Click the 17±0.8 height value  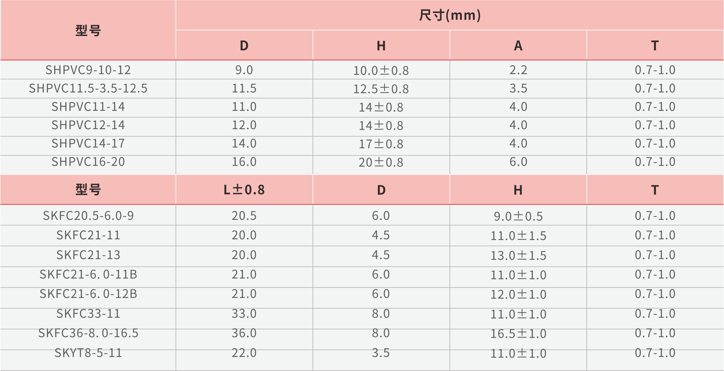tap(381, 144)
